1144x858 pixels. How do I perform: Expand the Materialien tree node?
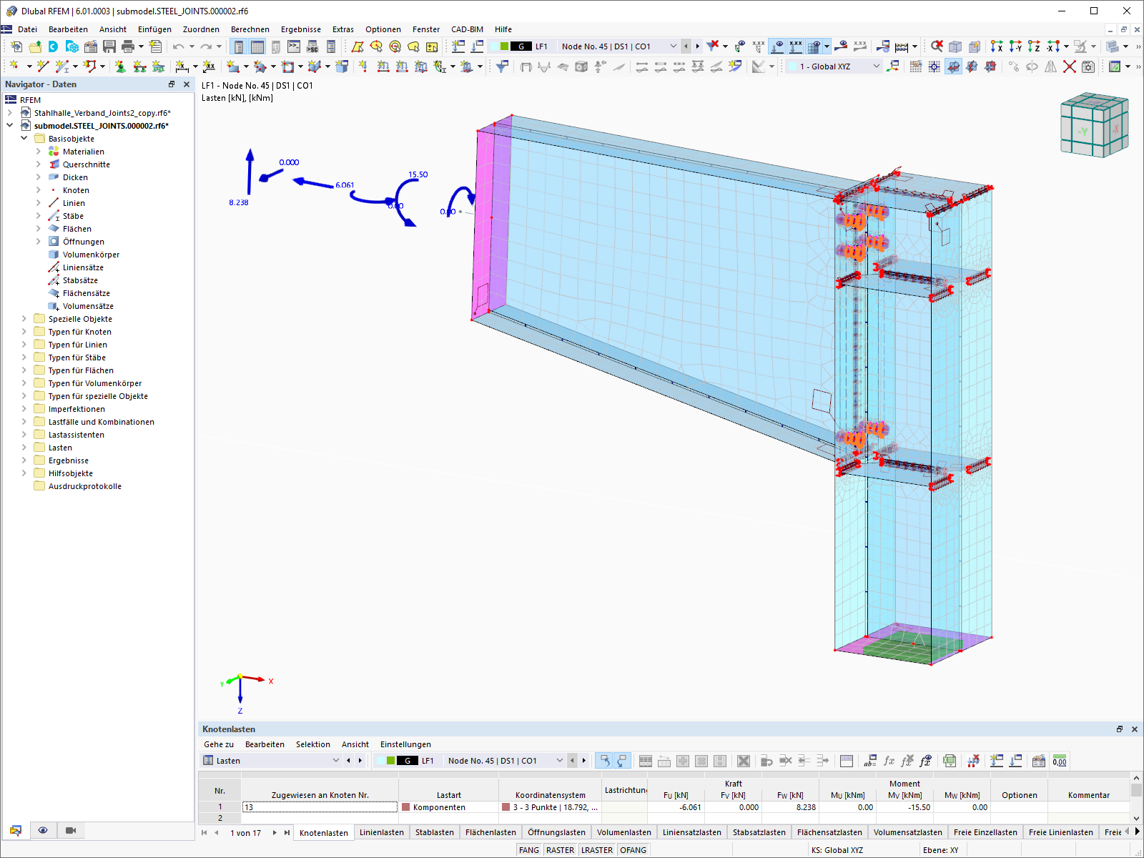pos(39,152)
